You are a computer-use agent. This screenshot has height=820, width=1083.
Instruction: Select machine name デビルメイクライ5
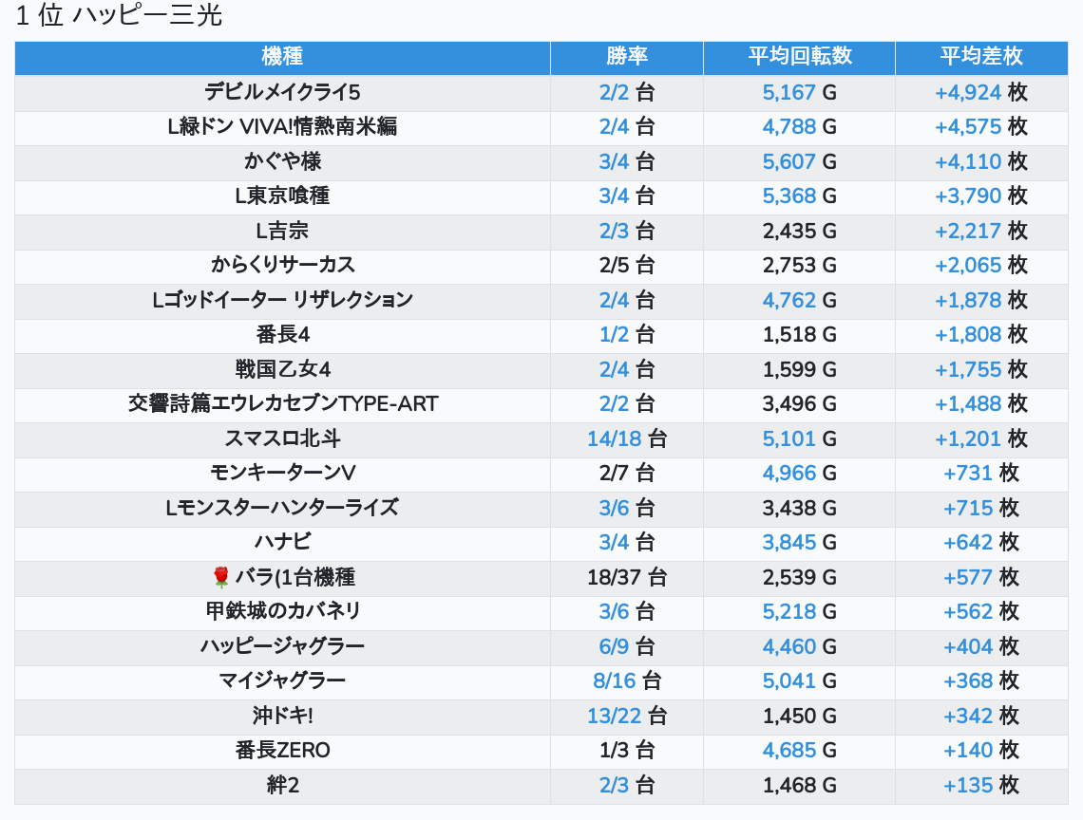pos(282,92)
